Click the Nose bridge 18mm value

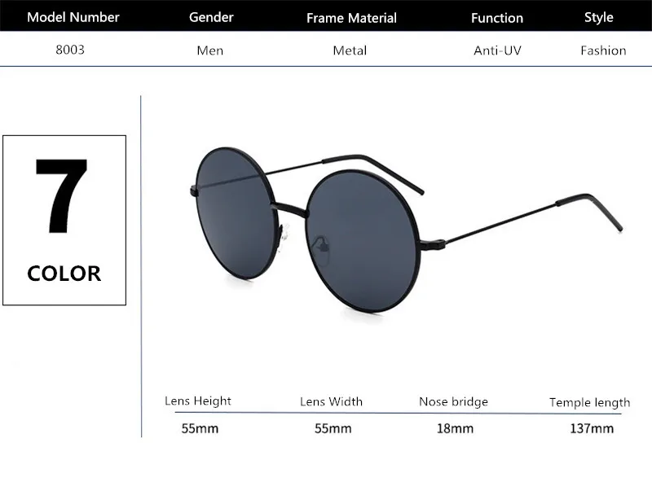pos(455,428)
